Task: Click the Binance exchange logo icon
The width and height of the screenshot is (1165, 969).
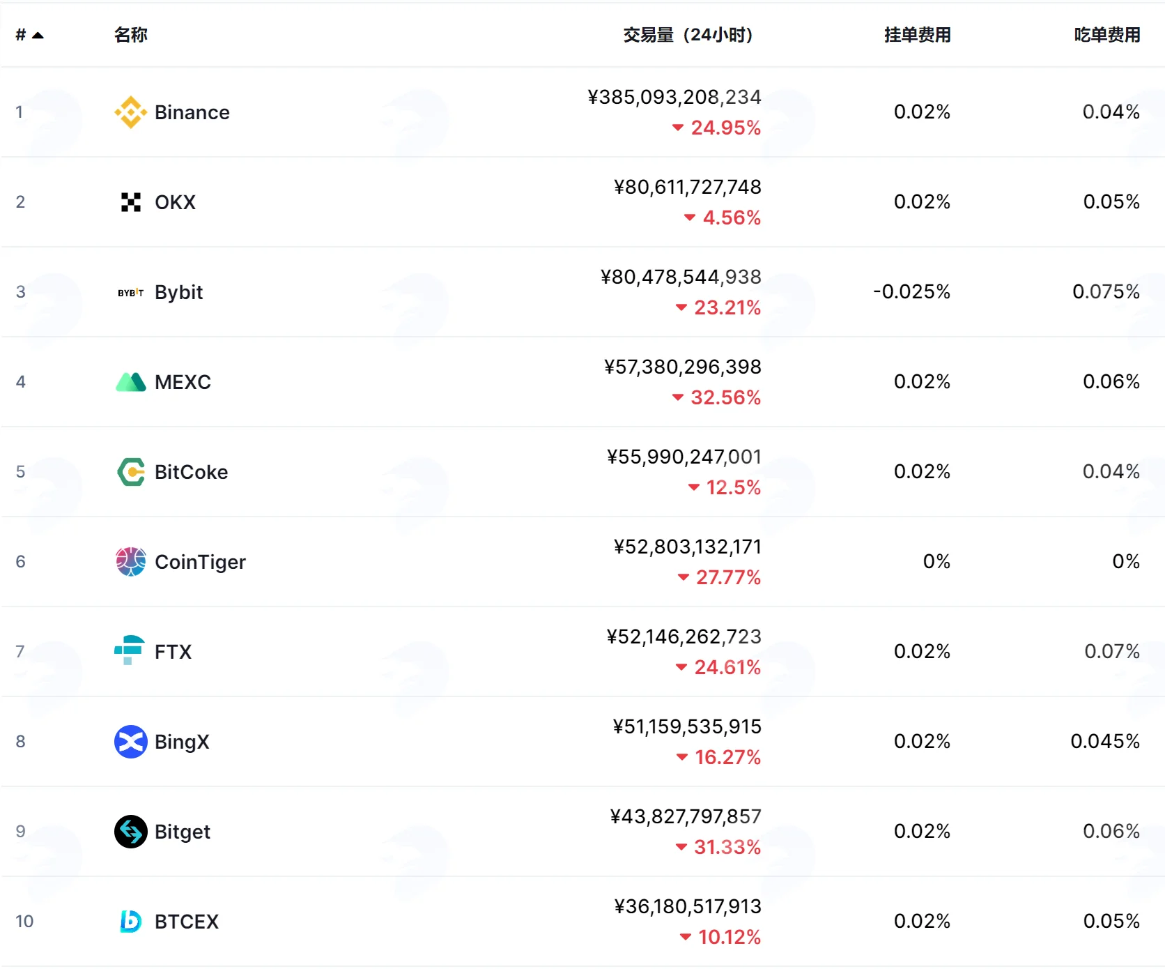Action: click(130, 112)
